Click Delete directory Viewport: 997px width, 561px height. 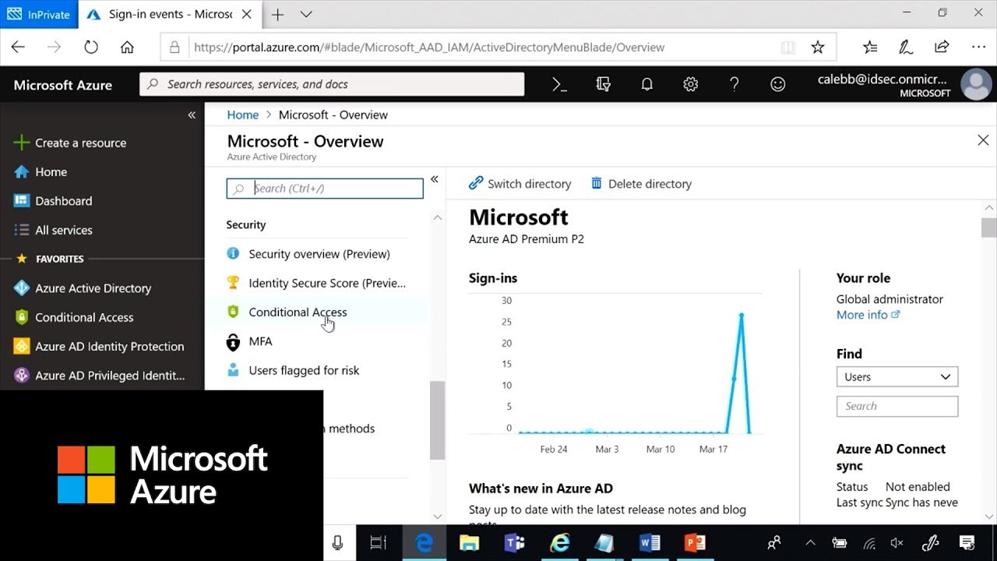coord(641,184)
